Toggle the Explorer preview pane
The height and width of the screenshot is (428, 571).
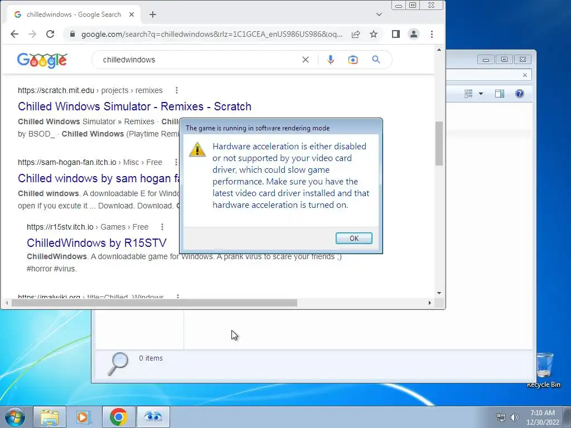coord(500,94)
